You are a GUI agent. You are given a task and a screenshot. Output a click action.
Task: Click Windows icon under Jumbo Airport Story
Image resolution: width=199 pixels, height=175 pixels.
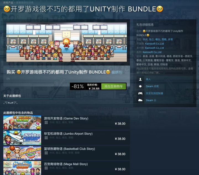(x=46, y=138)
